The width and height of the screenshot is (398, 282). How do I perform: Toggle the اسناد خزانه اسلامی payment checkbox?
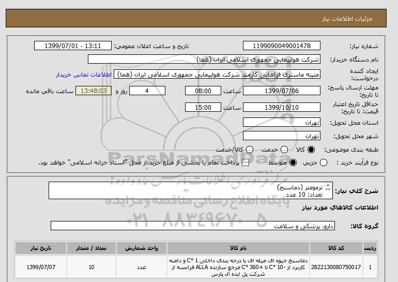tap(246, 163)
